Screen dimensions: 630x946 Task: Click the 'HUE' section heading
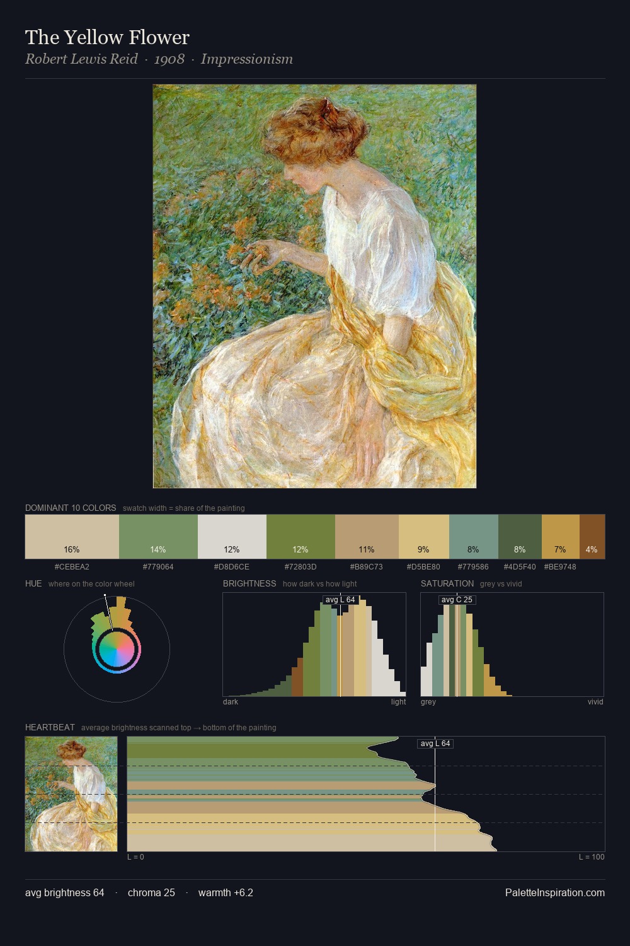(33, 583)
